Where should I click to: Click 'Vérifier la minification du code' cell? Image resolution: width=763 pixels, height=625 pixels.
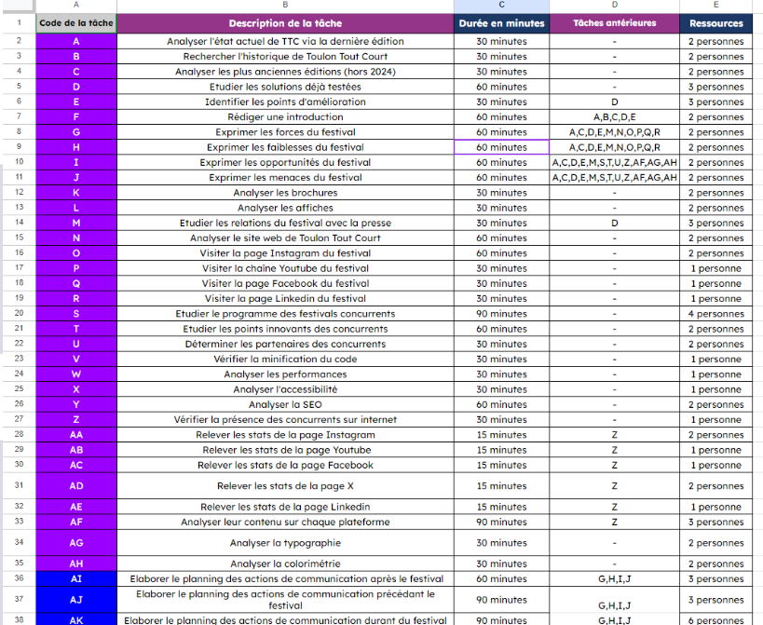[x=285, y=359]
